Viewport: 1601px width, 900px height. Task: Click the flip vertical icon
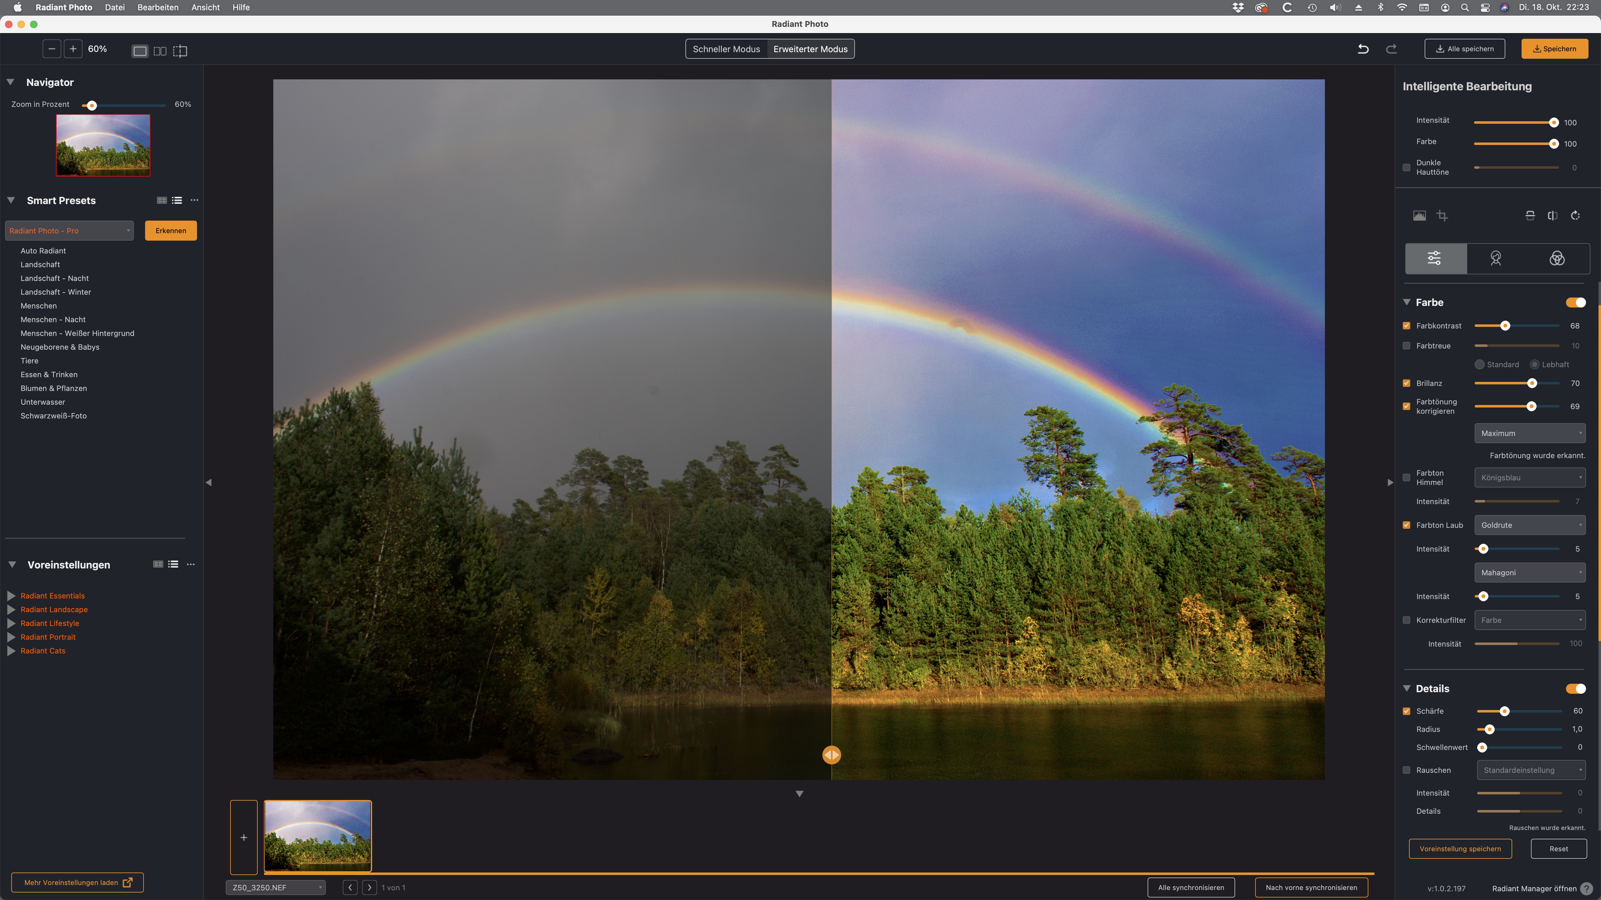click(x=1530, y=216)
